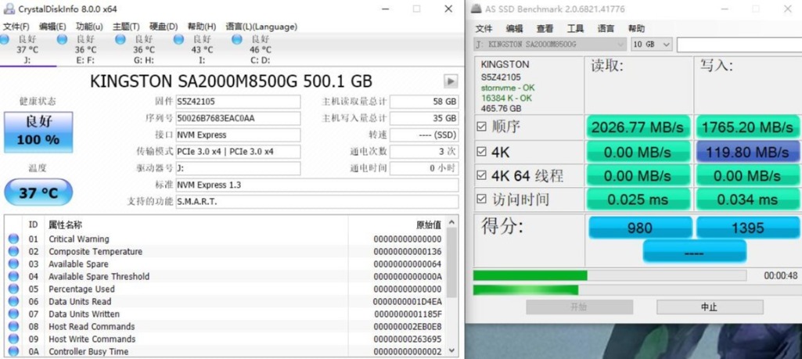Uncheck the 顺序 sequential test checkbox

pos(481,127)
